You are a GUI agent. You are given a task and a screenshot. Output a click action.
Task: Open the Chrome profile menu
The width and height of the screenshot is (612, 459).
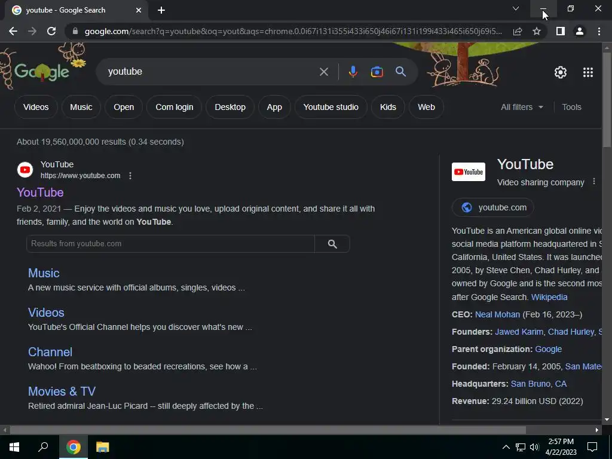[x=580, y=31]
